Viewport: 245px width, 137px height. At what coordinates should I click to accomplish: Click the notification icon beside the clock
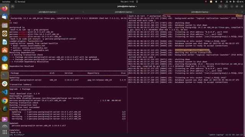(x=137, y=2)
